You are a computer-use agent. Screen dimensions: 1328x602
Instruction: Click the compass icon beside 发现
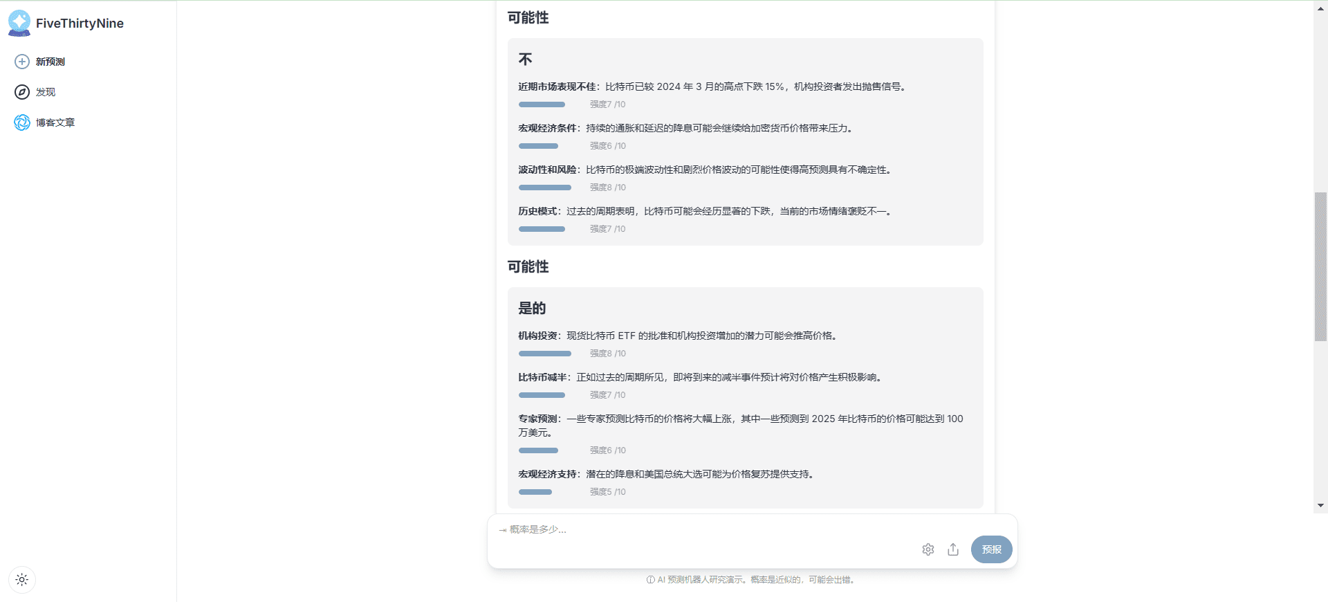point(22,92)
